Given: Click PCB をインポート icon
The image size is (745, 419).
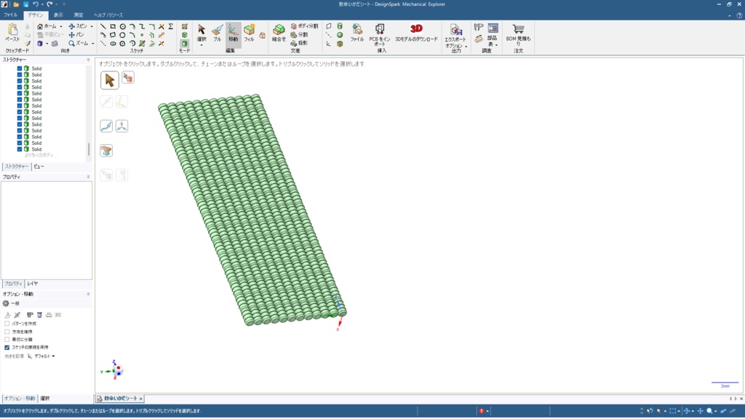Looking at the screenshot, I should pos(380,33).
